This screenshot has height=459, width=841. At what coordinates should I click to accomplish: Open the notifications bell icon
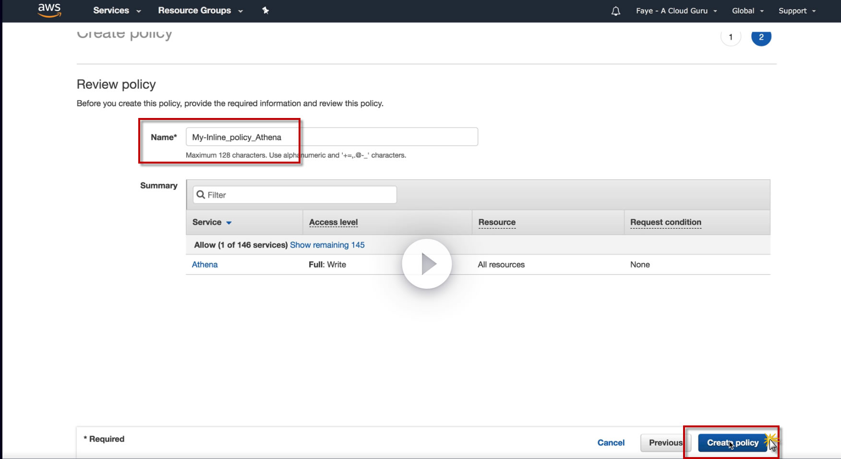click(x=615, y=11)
